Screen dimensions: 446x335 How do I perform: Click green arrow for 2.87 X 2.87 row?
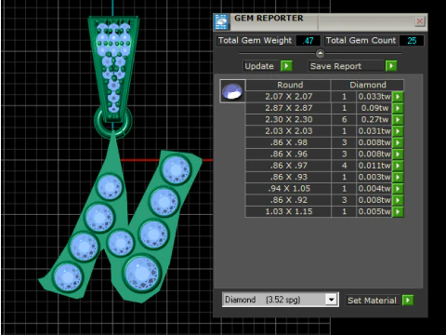(398, 108)
